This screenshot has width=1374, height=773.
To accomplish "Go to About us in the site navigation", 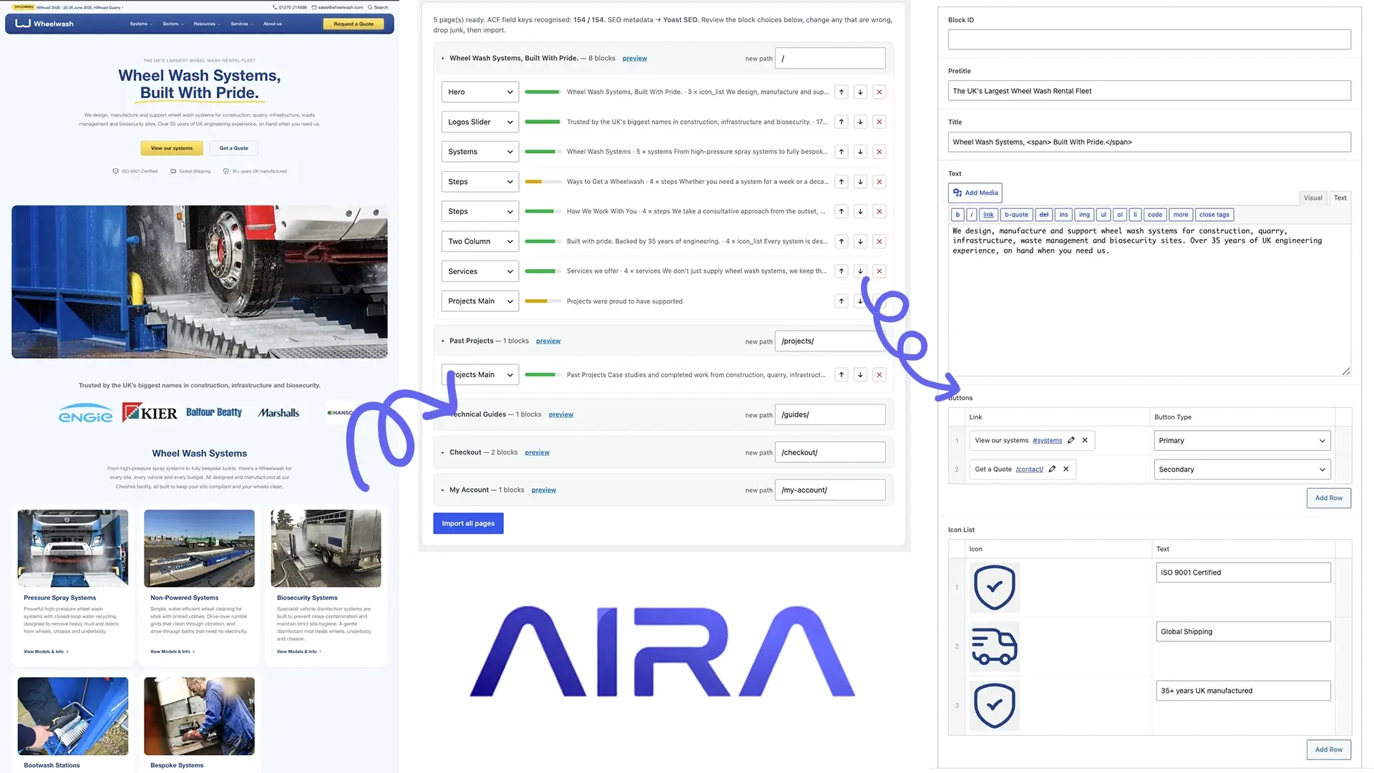I will click(273, 24).
